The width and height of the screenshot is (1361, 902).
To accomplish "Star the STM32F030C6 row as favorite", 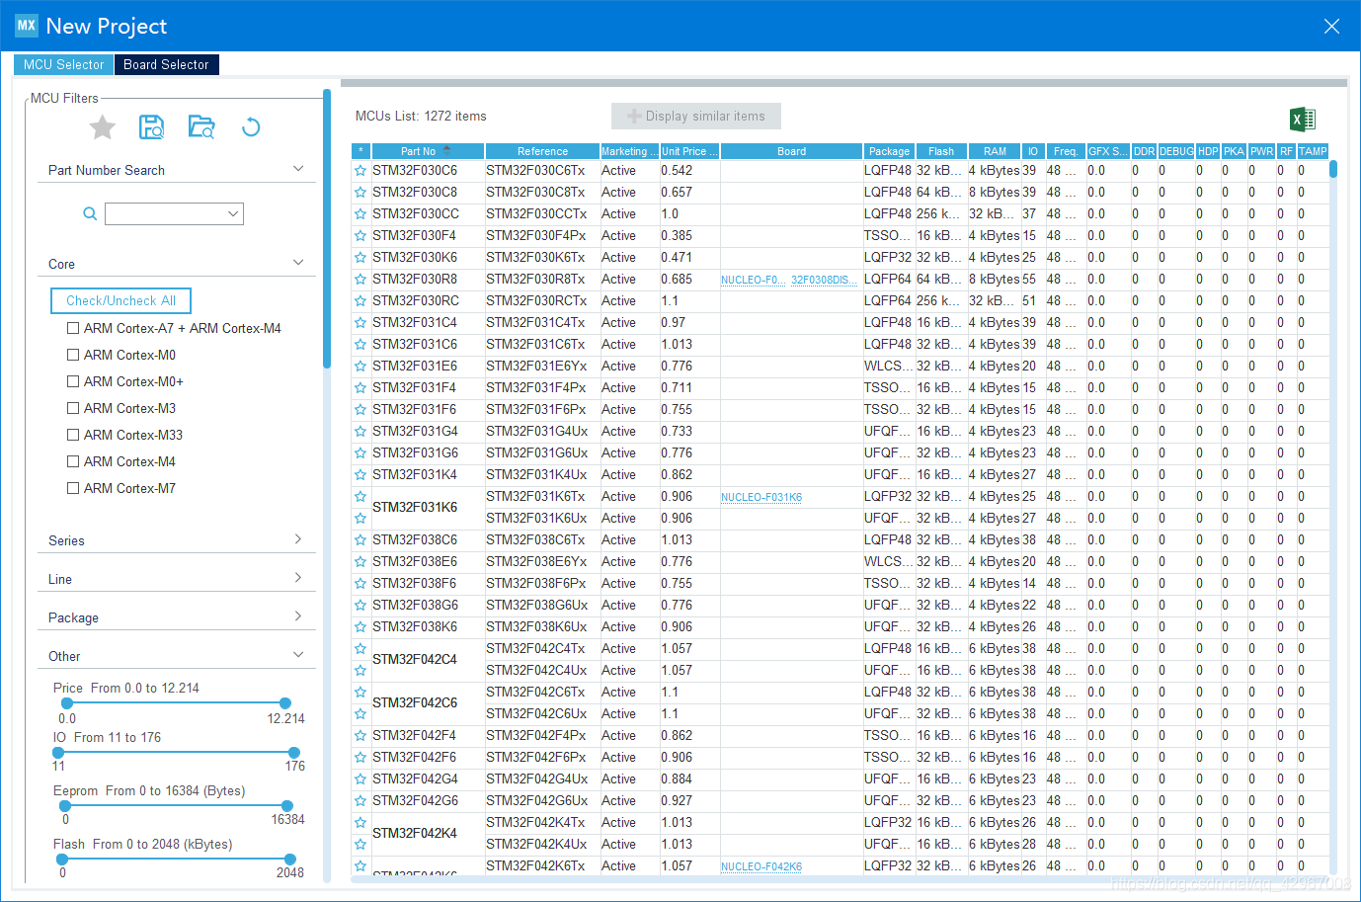I will (360, 171).
